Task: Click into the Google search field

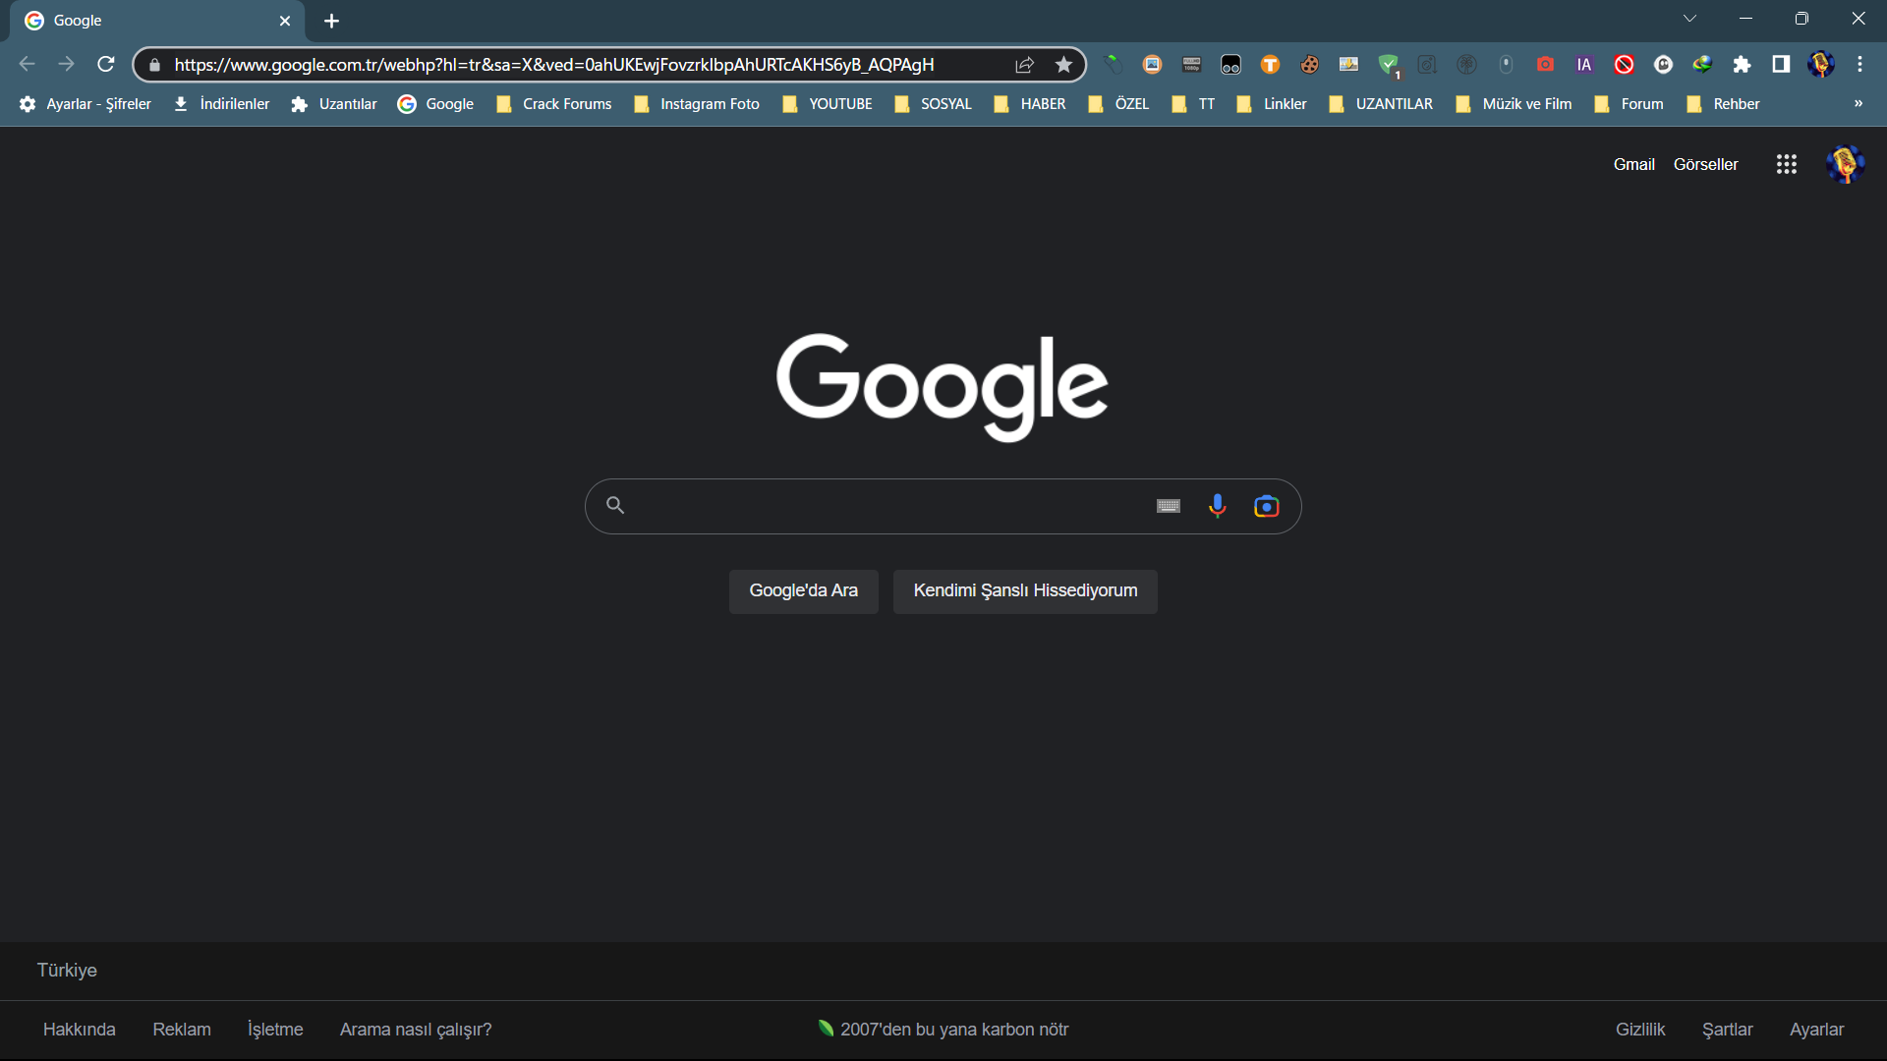Action: click(885, 506)
